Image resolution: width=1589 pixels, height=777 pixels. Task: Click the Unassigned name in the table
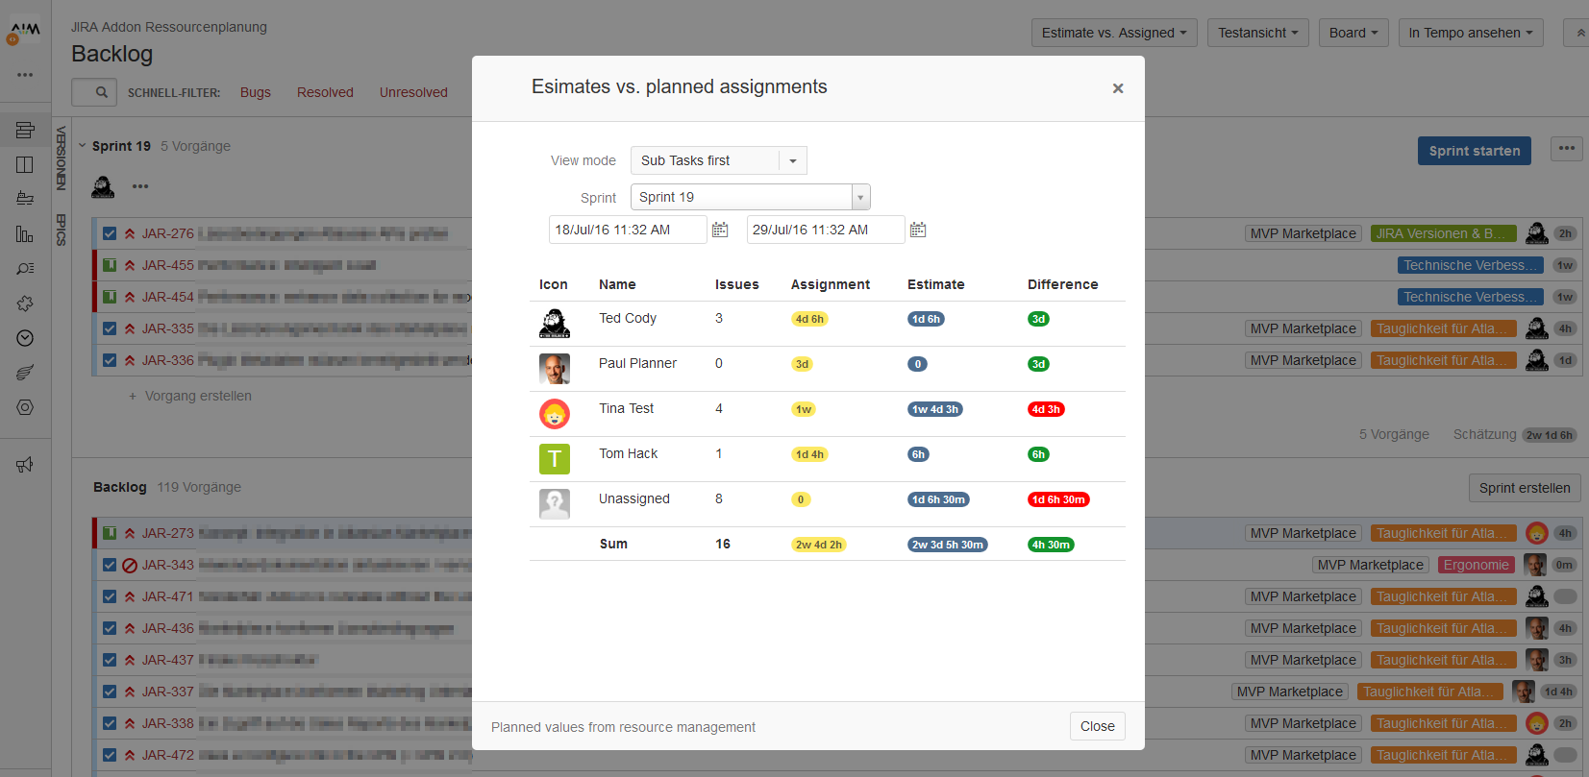point(634,498)
